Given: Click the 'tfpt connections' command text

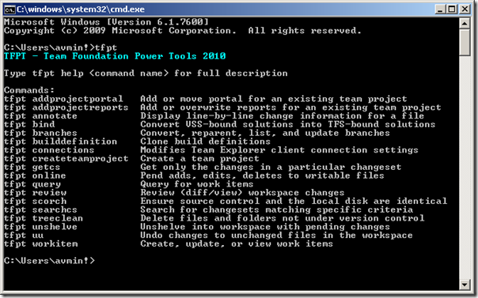Looking at the screenshot, I should (49, 149).
